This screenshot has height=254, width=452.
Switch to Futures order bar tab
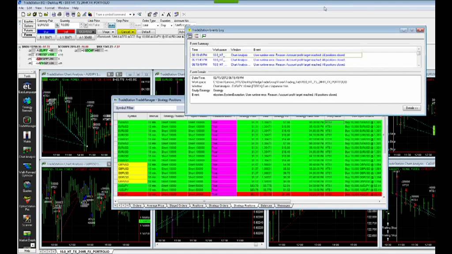click(29, 30)
